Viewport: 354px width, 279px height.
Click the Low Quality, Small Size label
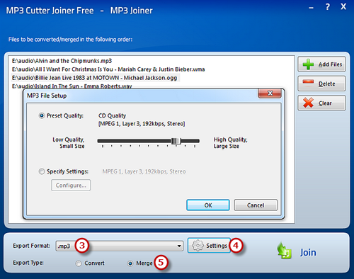pyautogui.click(x=69, y=143)
